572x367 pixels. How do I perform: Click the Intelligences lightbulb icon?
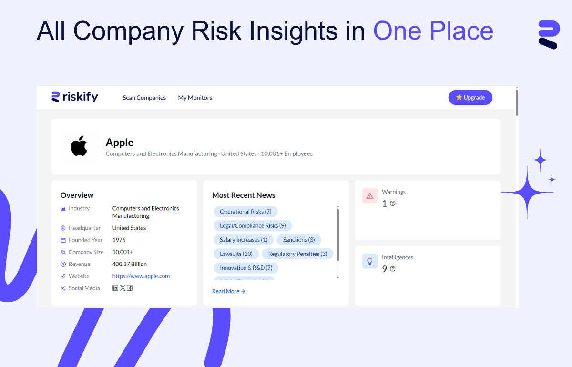(370, 261)
